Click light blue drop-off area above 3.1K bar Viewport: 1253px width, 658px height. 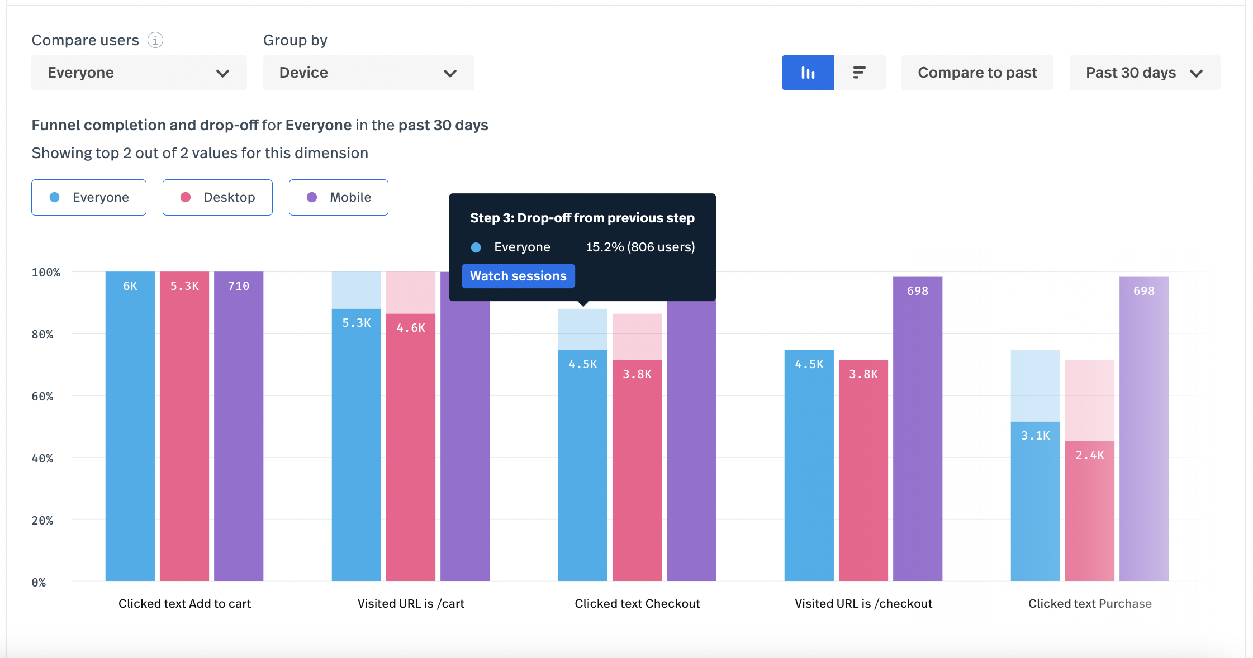click(1035, 385)
